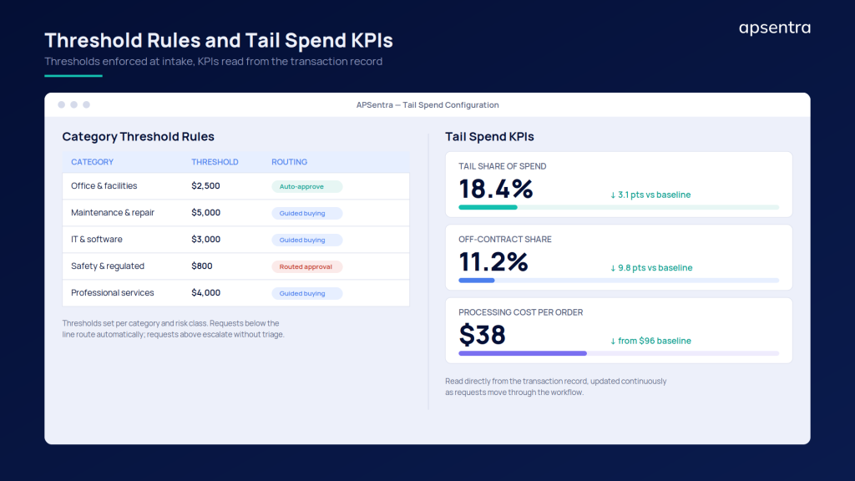Click the Processing Cost Per Order progress bar
The height and width of the screenshot is (481, 855).
[x=619, y=353]
